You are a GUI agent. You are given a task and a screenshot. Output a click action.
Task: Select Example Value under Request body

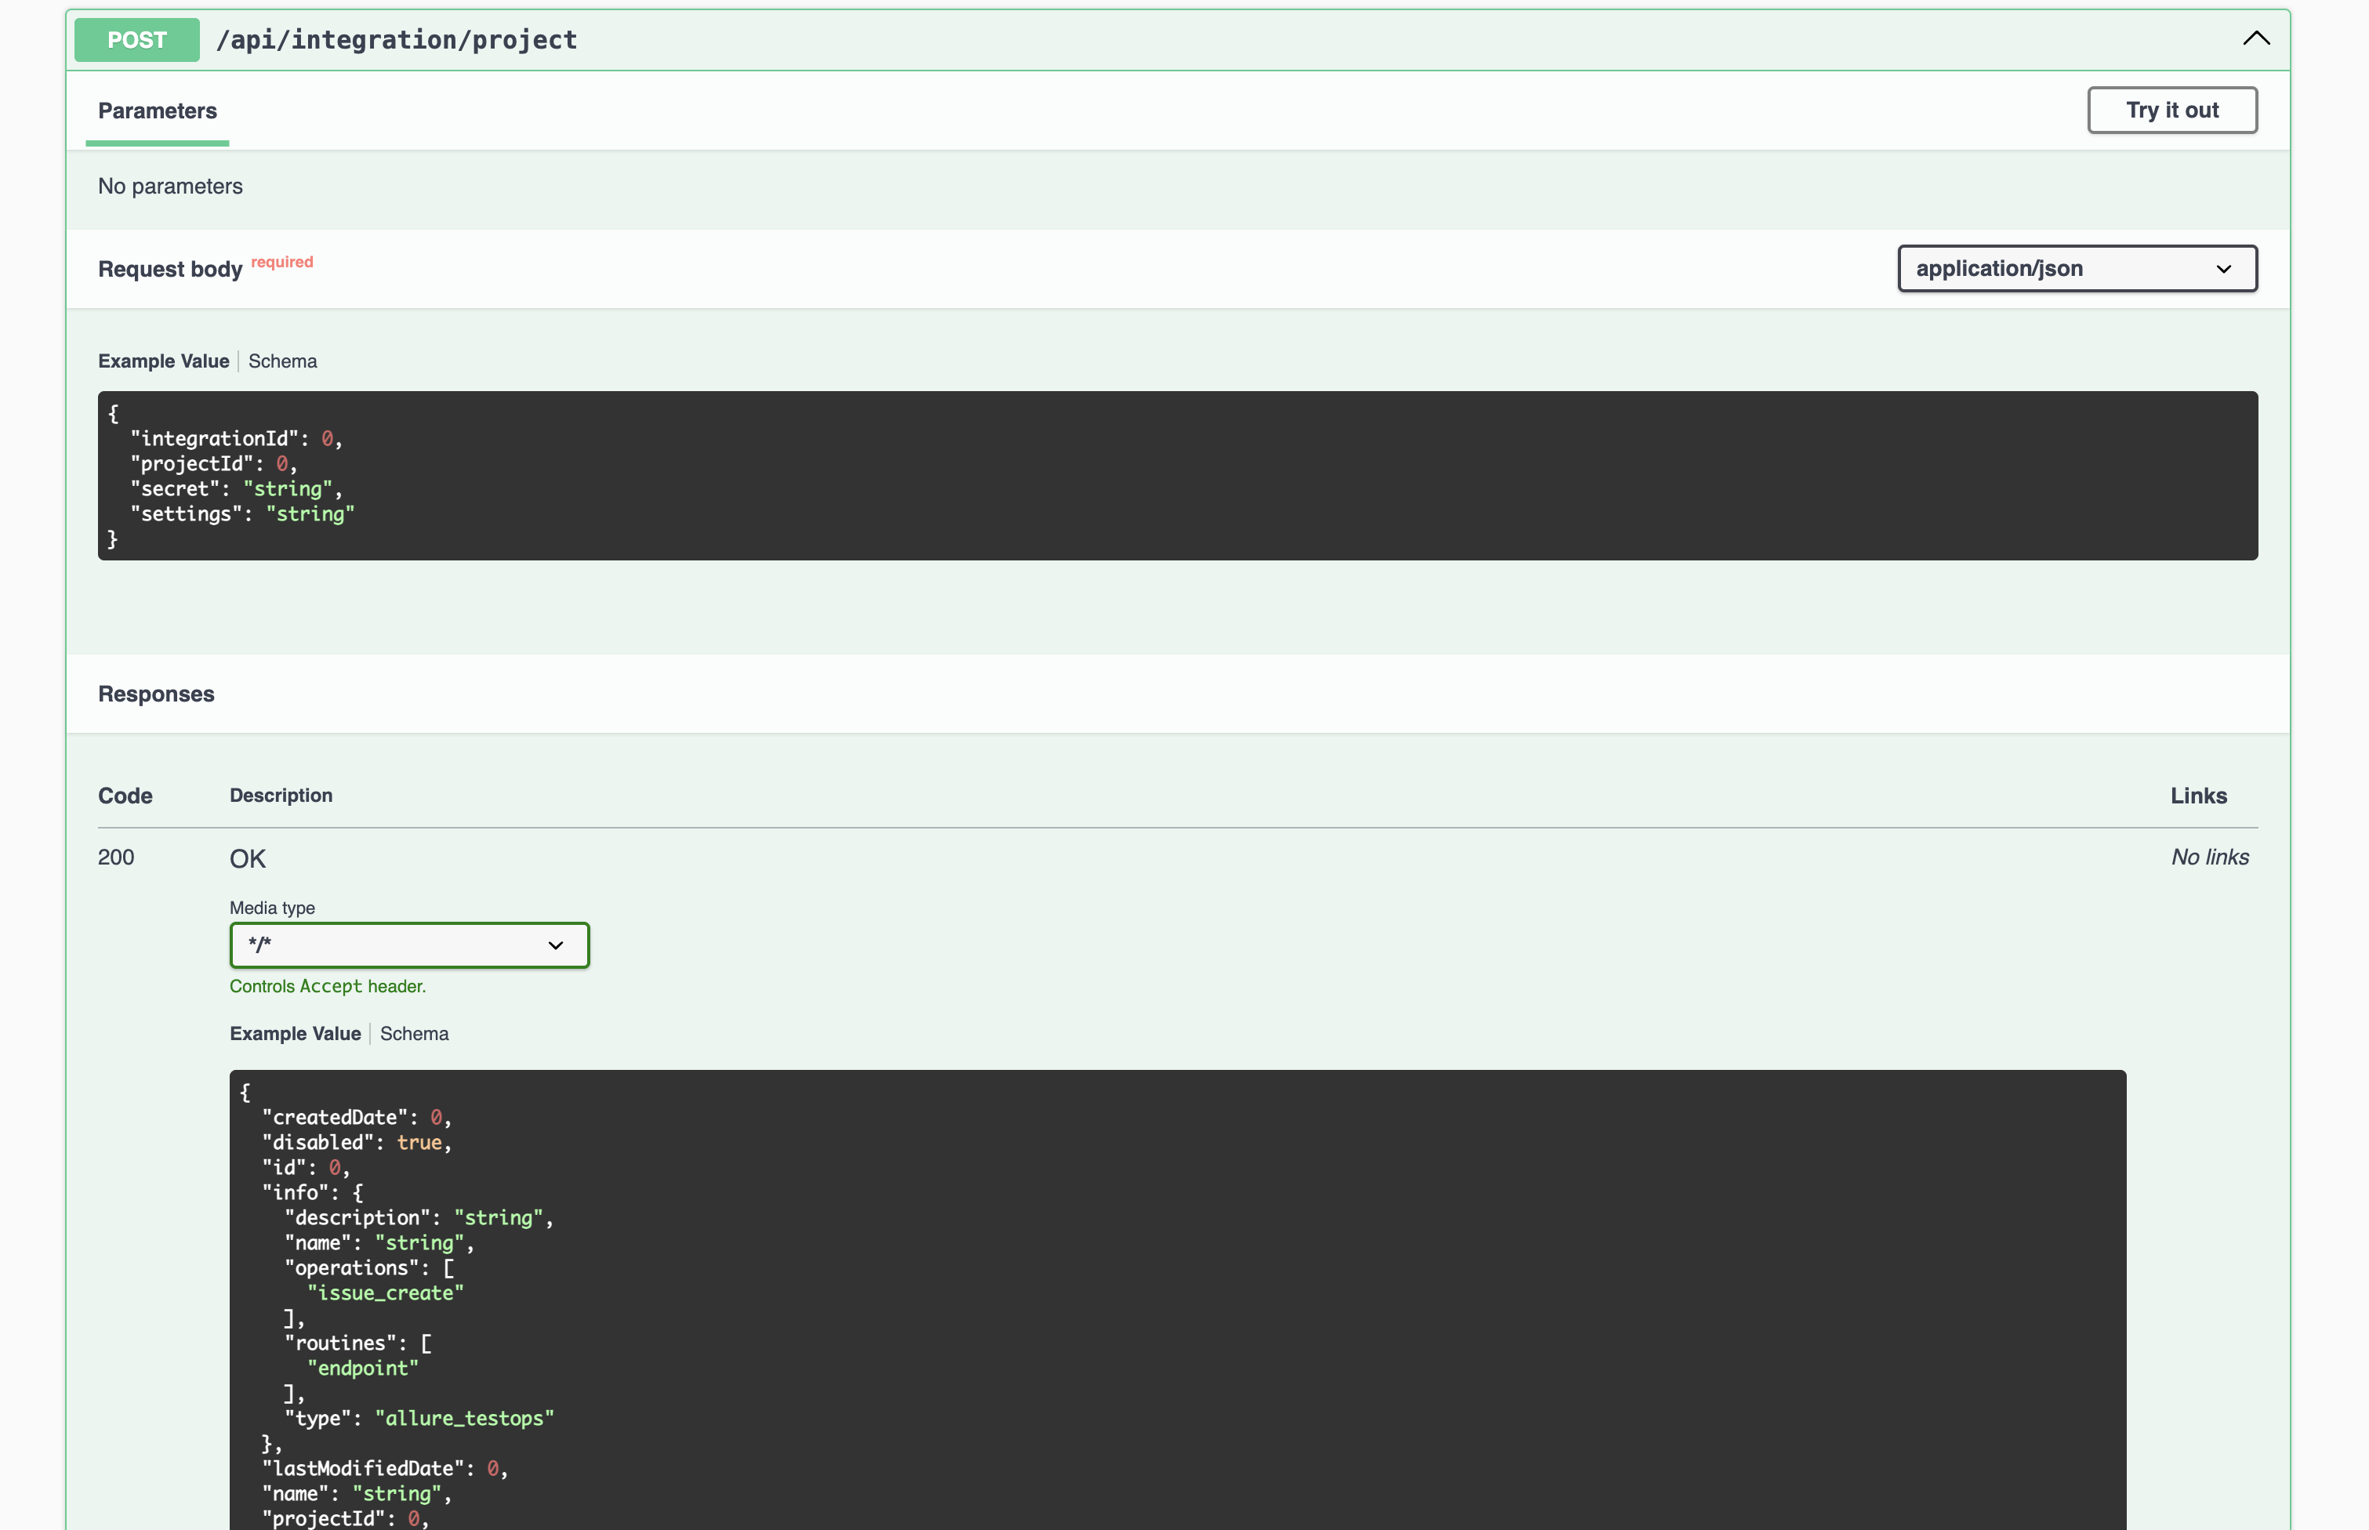coord(164,361)
